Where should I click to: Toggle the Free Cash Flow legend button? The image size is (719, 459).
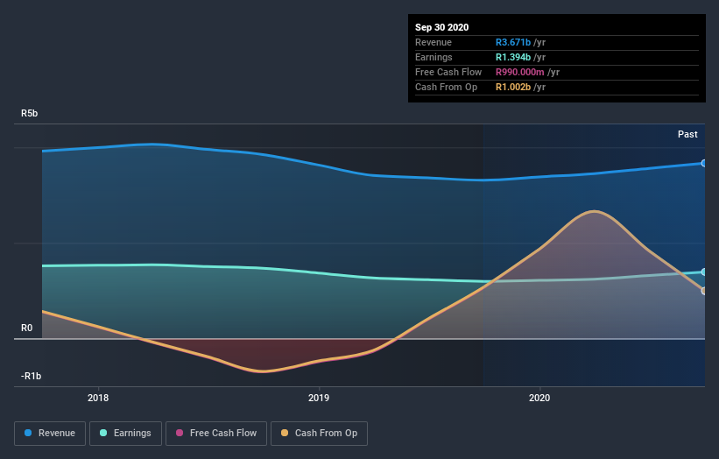(x=216, y=434)
